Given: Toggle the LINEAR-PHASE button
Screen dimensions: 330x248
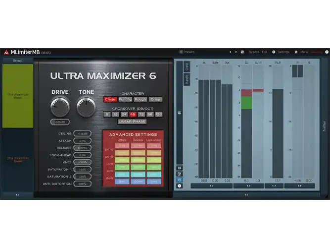Looking at the screenshot, I should [x=132, y=122].
